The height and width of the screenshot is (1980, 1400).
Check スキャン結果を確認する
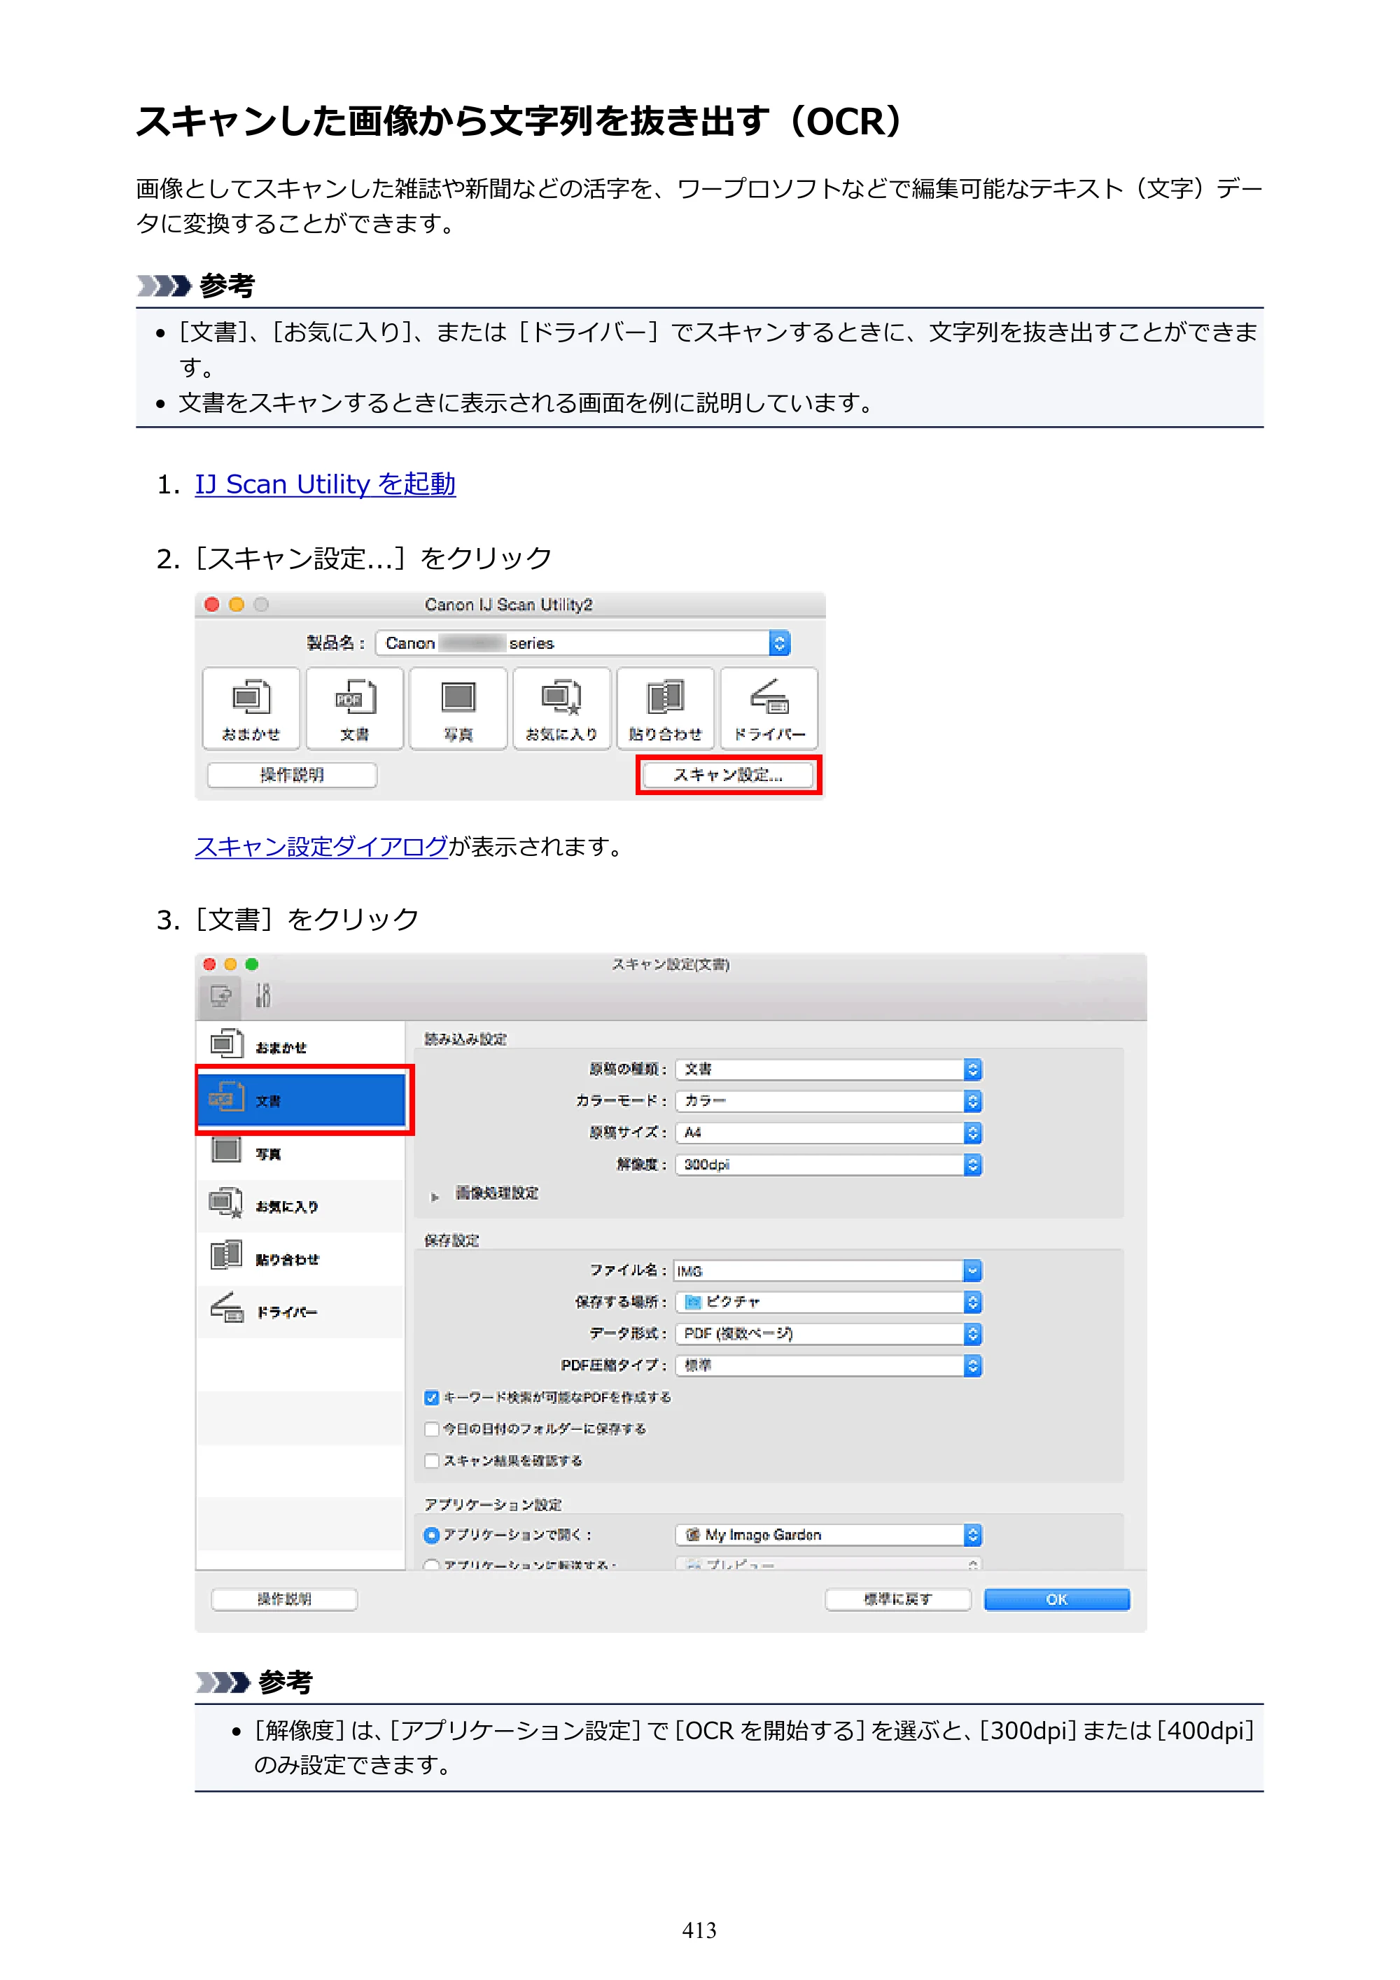[431, 1461]
